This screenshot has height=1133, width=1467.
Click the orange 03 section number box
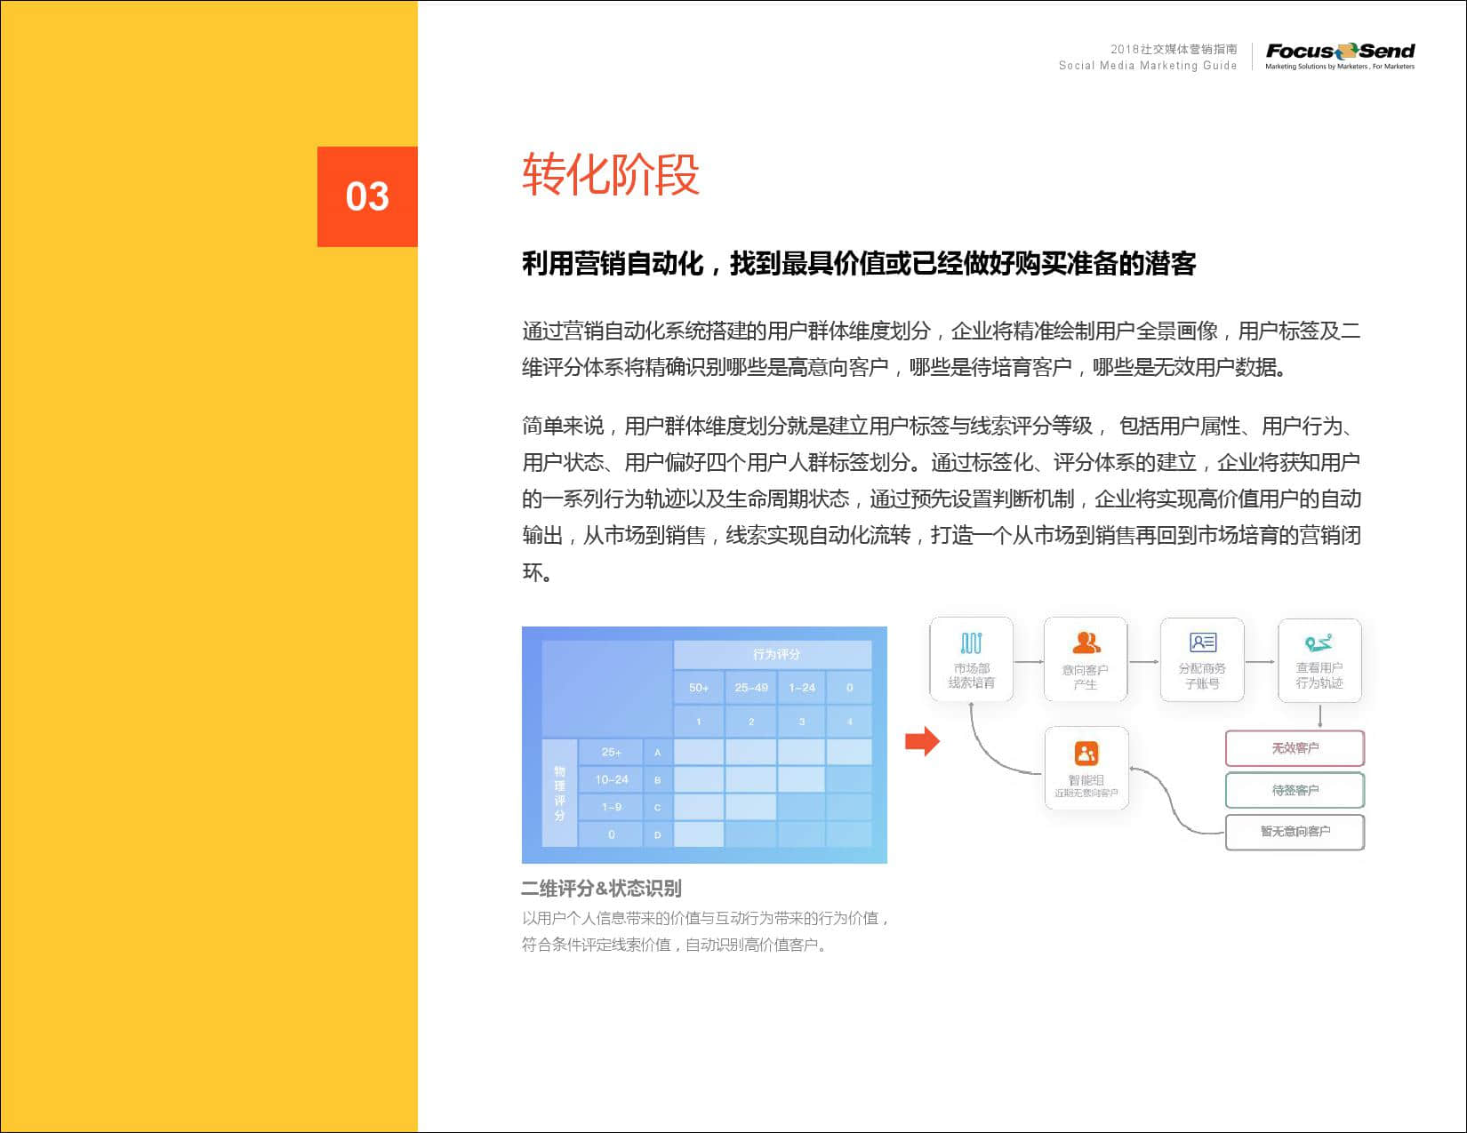click(367, 196)
